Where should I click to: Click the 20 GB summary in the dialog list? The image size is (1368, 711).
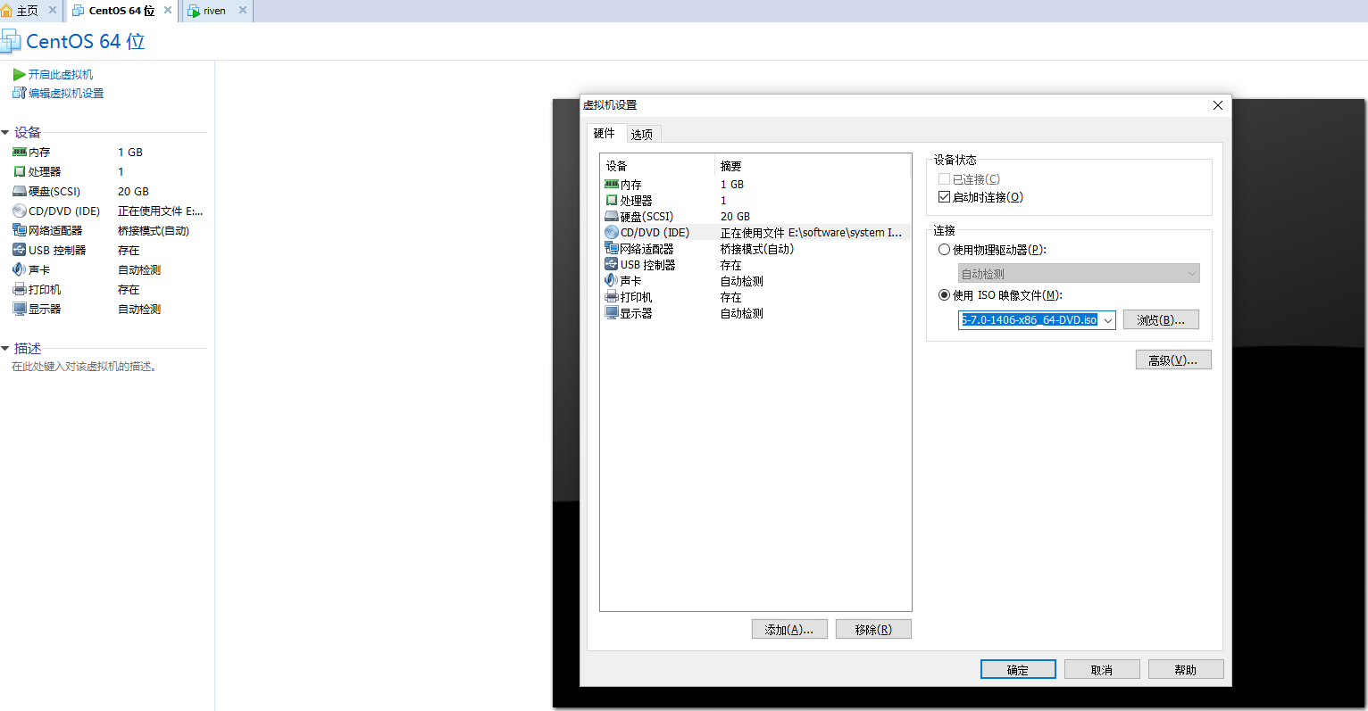click(735, 217)
